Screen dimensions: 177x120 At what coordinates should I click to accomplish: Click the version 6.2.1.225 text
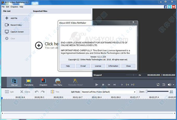98,57
